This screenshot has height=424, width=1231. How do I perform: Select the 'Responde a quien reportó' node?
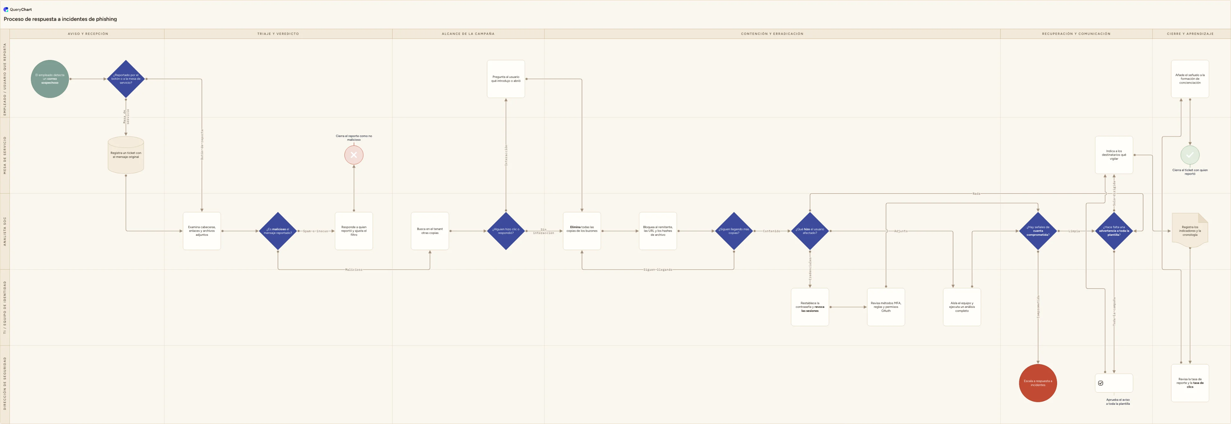pos(354,231)
